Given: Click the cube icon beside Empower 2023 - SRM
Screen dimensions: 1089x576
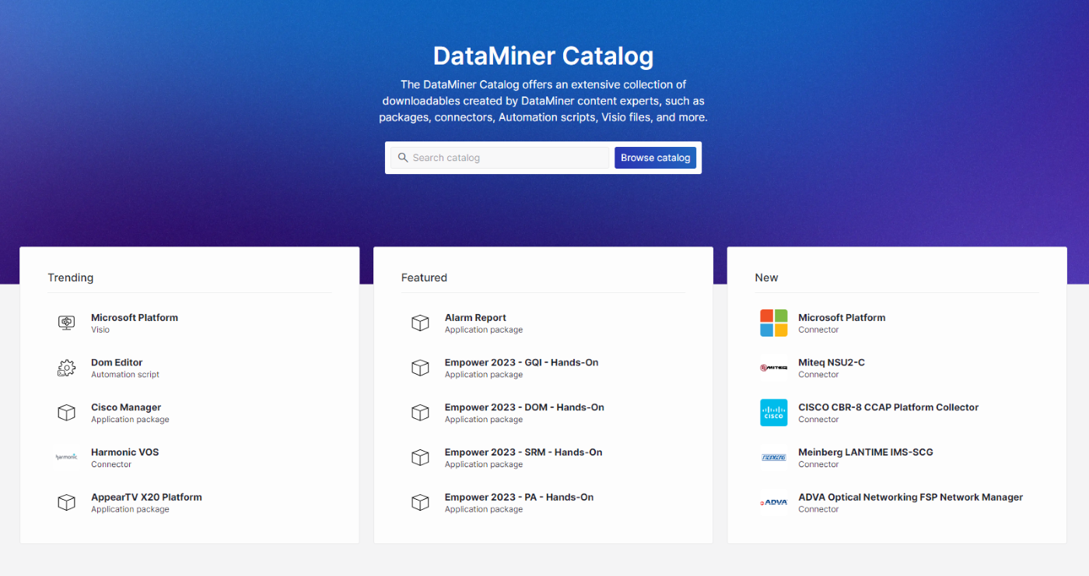Looking at the screenshot, I should pyautogui.click(x=420, y=457).
